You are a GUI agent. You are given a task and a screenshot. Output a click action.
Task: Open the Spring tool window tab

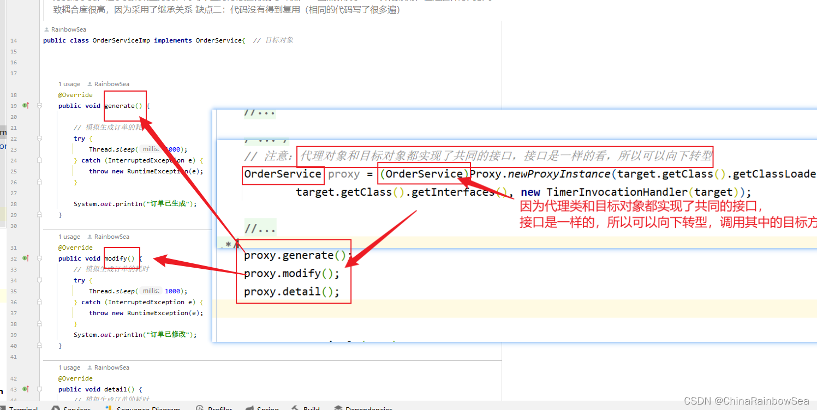click(x=262, y=408)
